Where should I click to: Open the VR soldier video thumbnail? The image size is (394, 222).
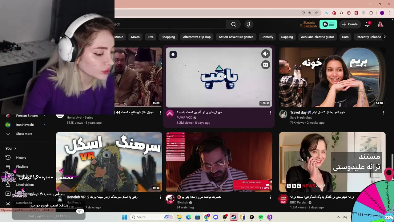(109, 162)
